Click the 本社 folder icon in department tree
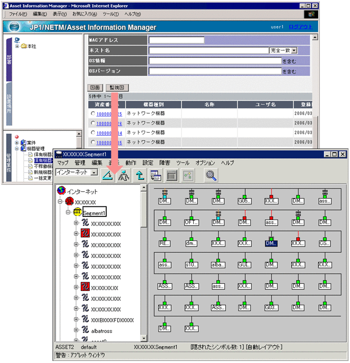 click(x=24, y=46)
